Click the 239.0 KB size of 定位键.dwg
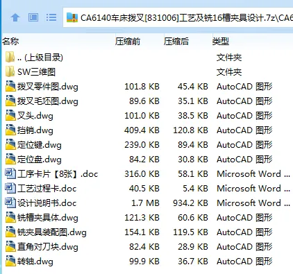Image resolution: width=293 pixels, height=274 pixels. coord(142,145)
